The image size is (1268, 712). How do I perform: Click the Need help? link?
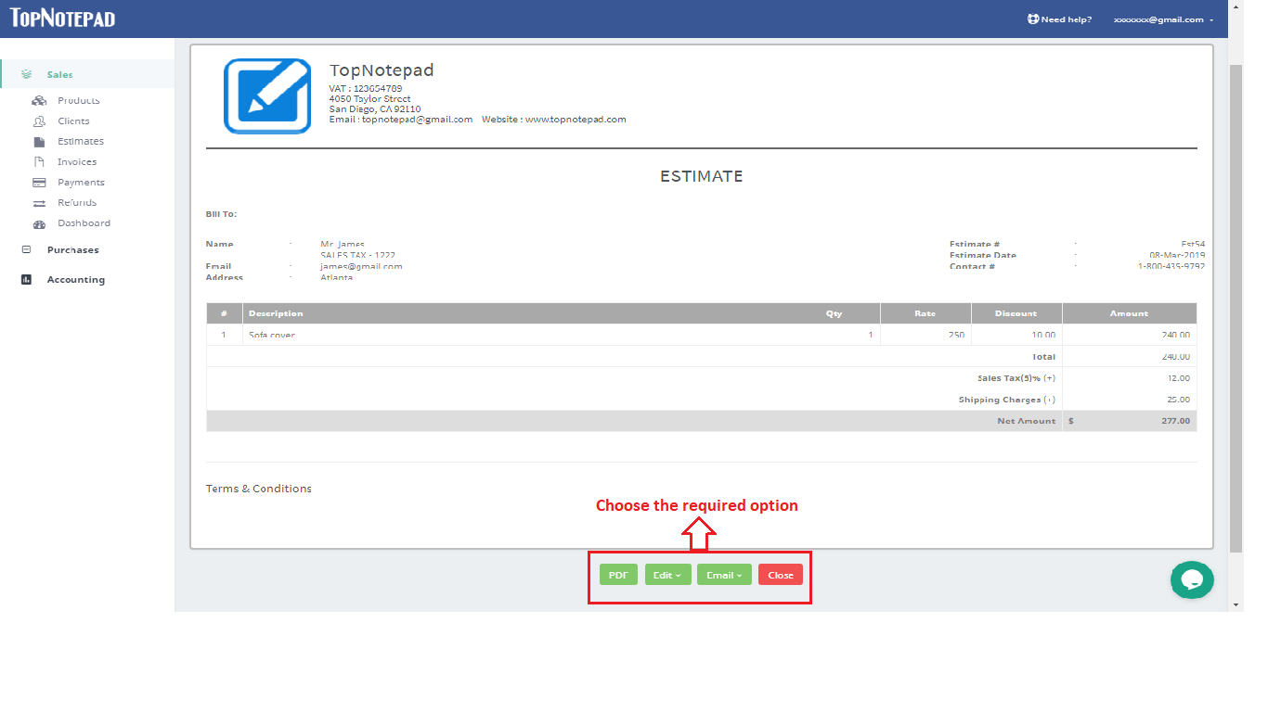click(x=1067, y=19)
